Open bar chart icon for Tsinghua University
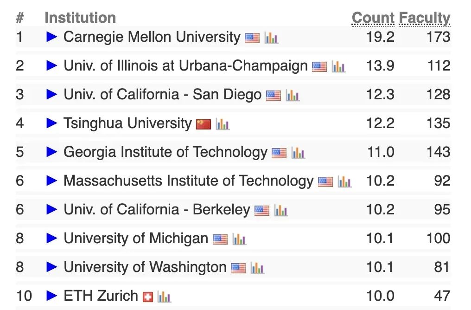471x310 pixels. (223, 124)
